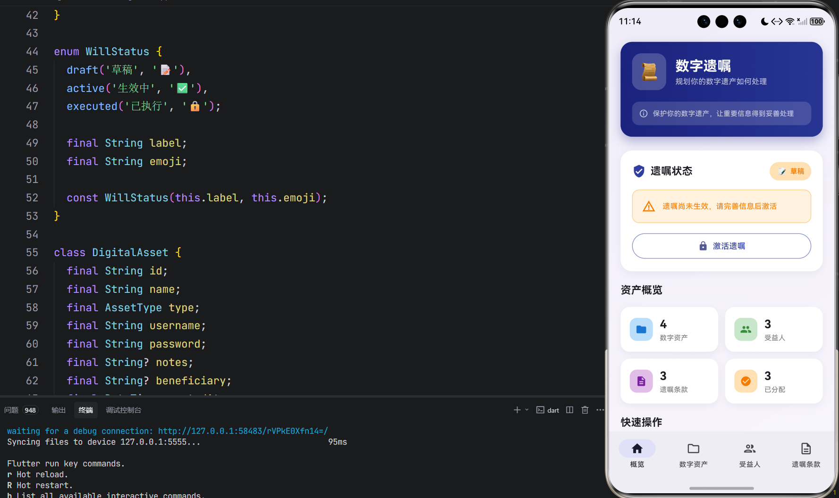Switch to the 输出 output tab
This screenshot has width=839, height=498.
tap(59, 410)
